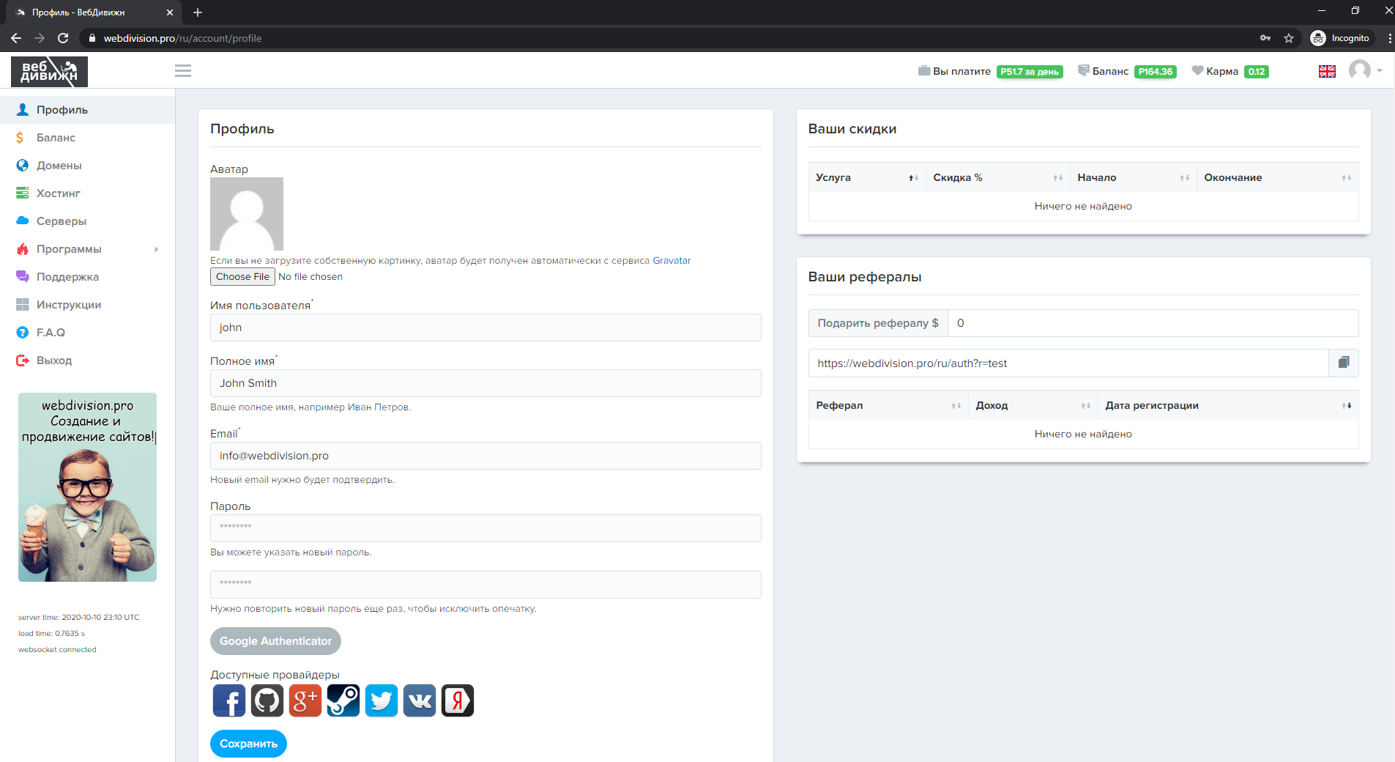Open the Gravatar link

pos(672,261)
